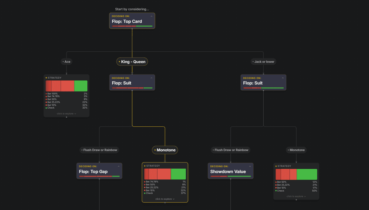Click the Showdown Value strategy mini bar
Image resolution: width=369 pixels, height=210 pixels.
230,176
